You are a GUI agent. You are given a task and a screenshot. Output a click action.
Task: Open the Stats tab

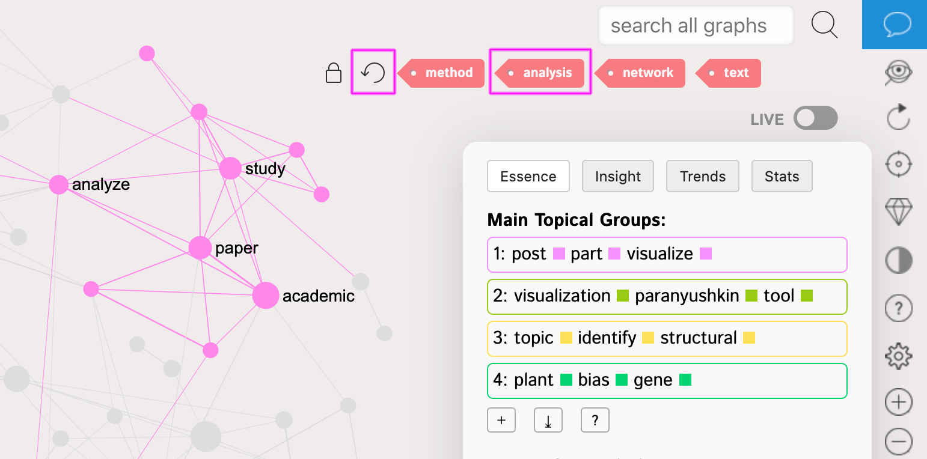[x=782, y=176]
